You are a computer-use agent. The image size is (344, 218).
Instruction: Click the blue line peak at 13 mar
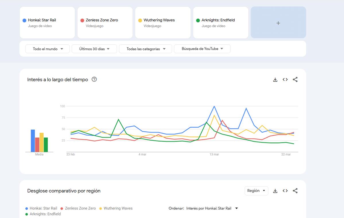[214, 106]
